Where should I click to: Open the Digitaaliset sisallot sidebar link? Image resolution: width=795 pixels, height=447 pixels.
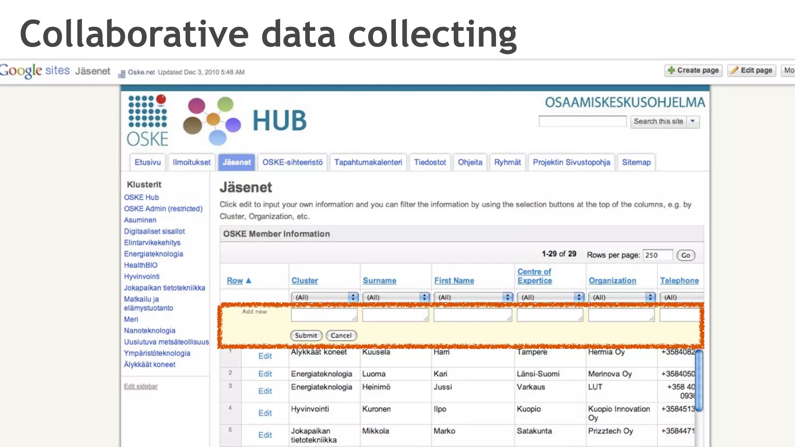(x=154, y=231)
